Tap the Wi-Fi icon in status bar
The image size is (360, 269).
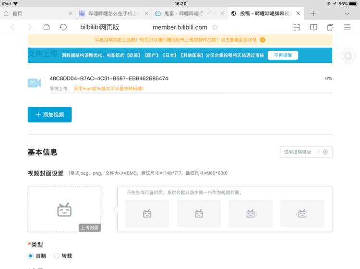[15, 4]
